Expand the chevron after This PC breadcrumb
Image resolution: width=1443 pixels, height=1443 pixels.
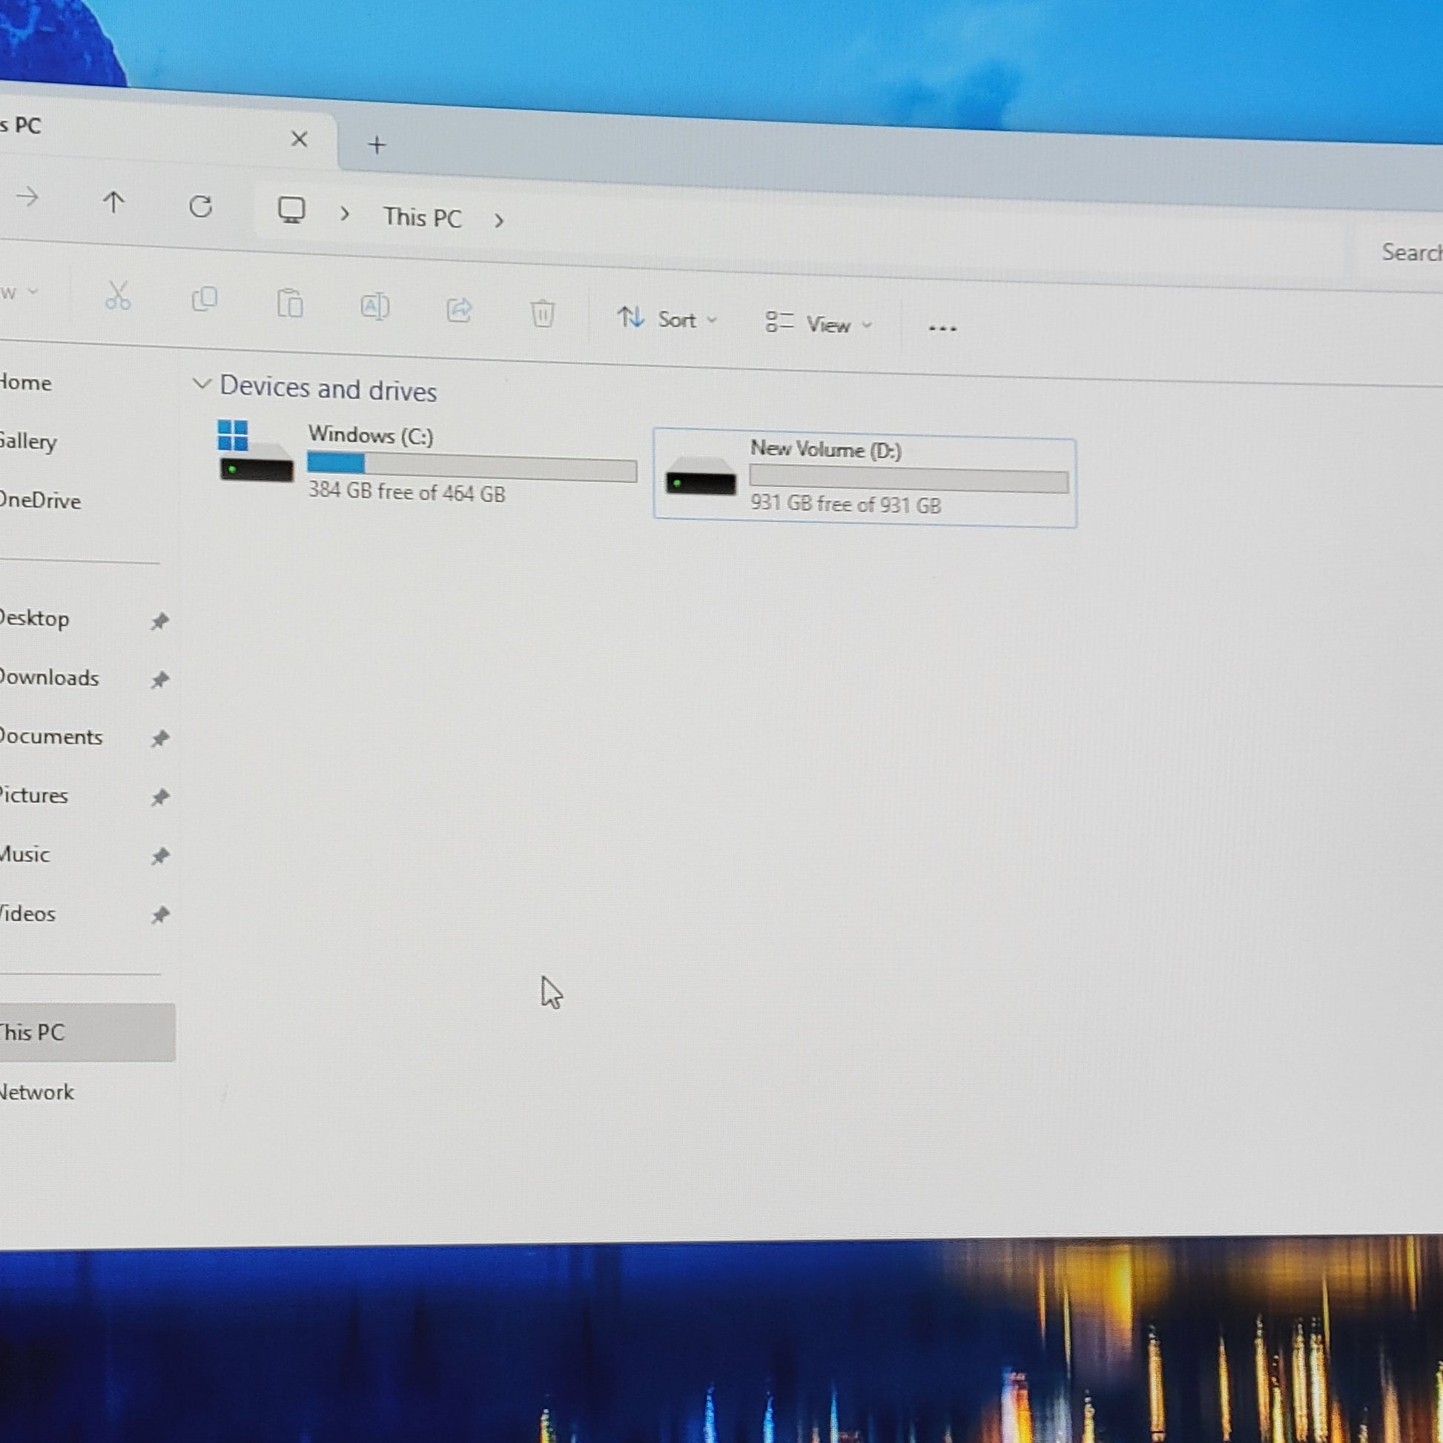pyautogui.click(x=499, y=221)
